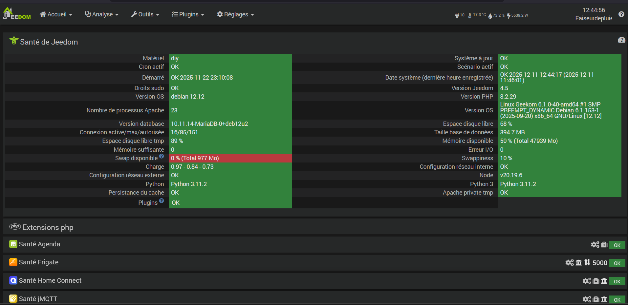Click Frigate port value 5000
Screen dimensions: 628x305
click(600, 263)
